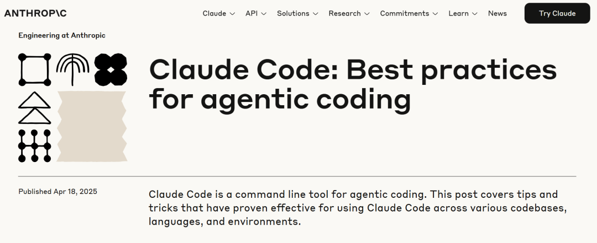Viewport: 597px width, 243px height.
Task: Click the stacked triangles glyph
Action: pos(35,108)
